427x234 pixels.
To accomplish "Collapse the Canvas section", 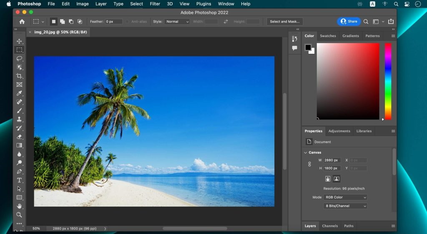I will pos(305,153).
